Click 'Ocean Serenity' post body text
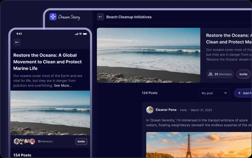 point(199,123)
